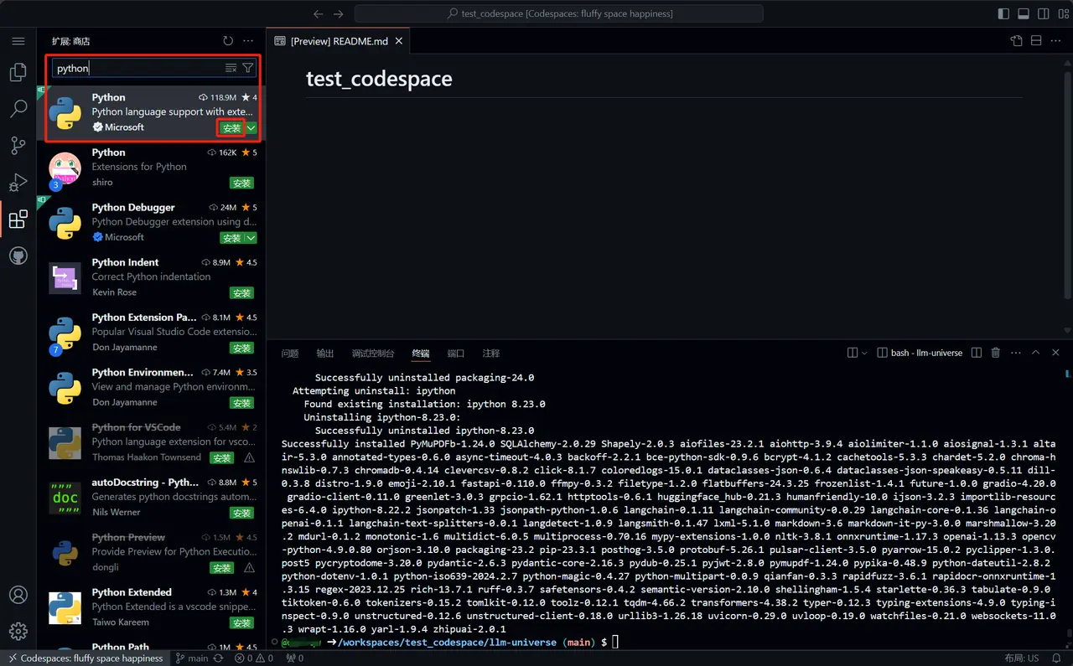Open the Run and Debug view
The image size is (1073, 666).
(x=18, y=183)
